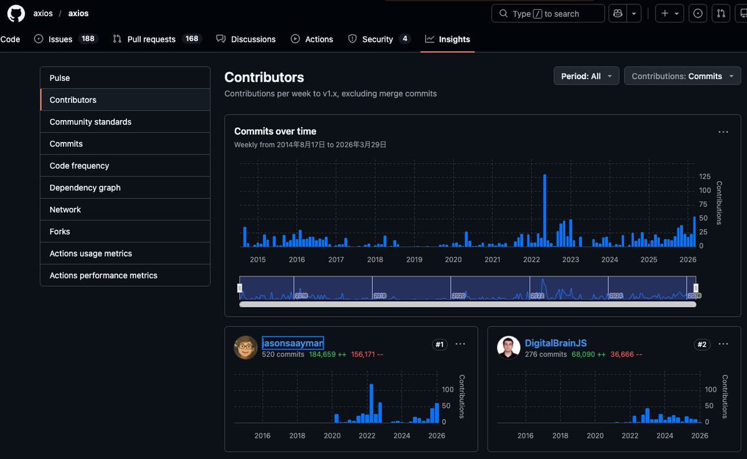Click the Contributors page heading
Viewport: 747px width, 459px height.
pyautogui.click(x=264, y=77)
